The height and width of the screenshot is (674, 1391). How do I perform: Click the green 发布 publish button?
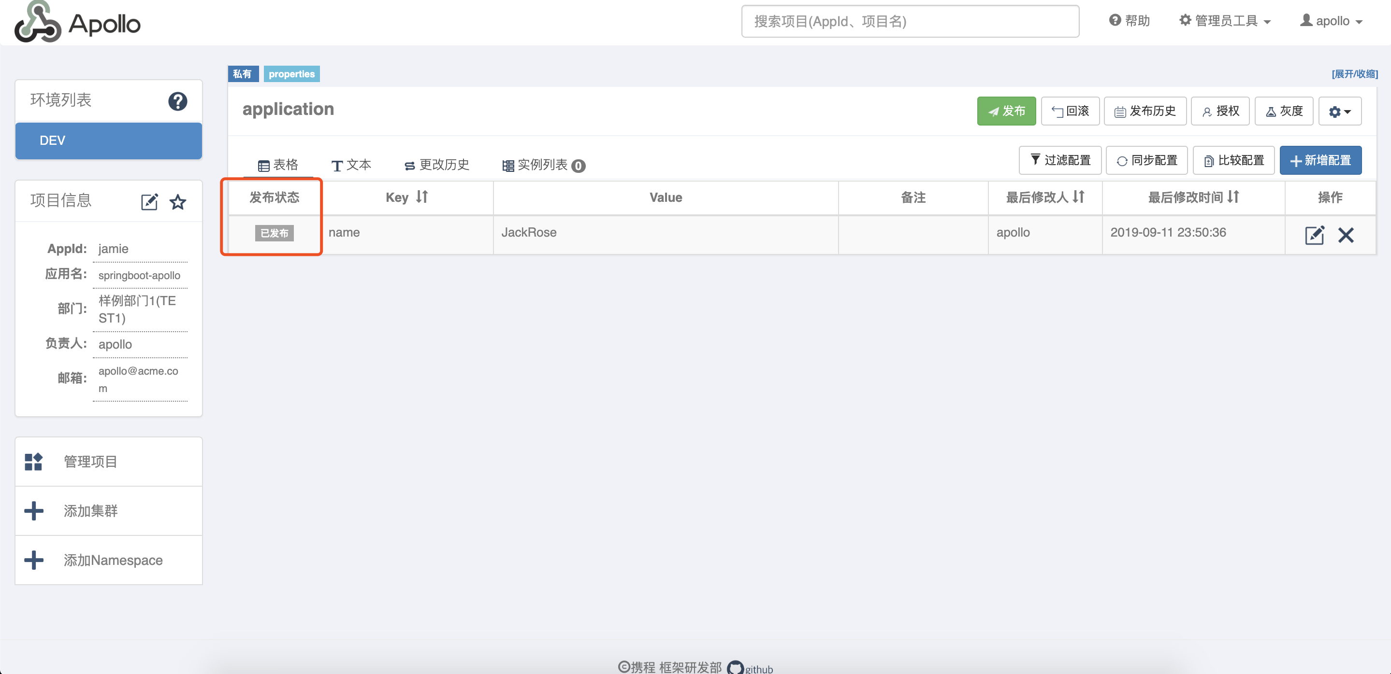tap(1006, 111)
